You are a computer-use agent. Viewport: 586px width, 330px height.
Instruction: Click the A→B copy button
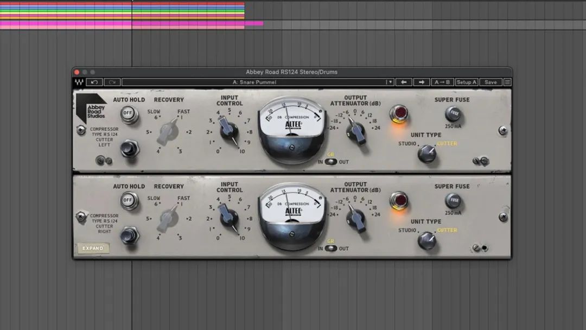pyautogui.click(x=442, y=82)
